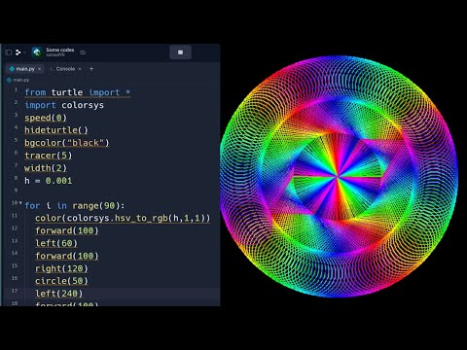Stop the running program
This screenshot has width=467, height=350.
180,52
